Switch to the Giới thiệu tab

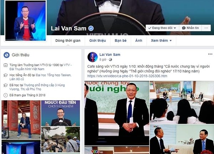(x=97, y=41)
